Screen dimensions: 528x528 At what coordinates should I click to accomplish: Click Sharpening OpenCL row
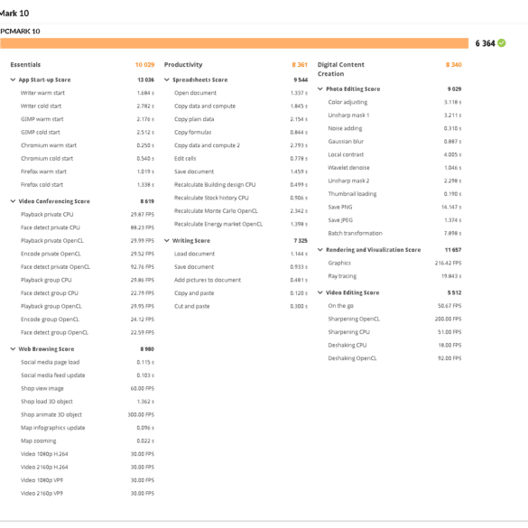point(394,319)
